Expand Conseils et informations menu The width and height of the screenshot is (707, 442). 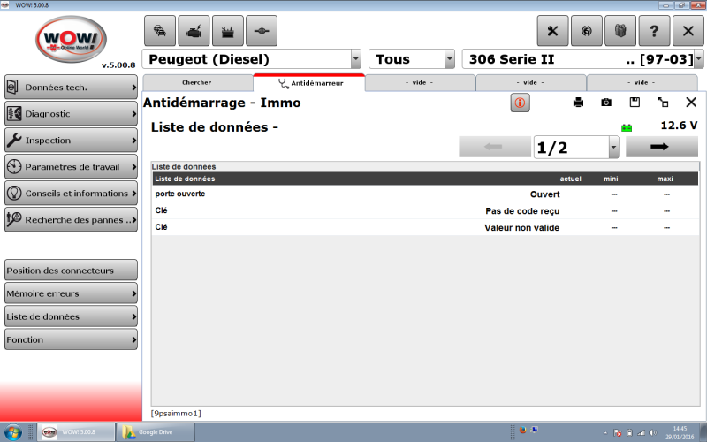71,193
